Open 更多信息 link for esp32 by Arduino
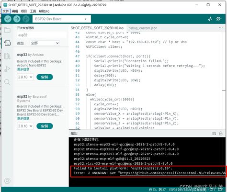This screenshot has width=227, height=192. 23,69
